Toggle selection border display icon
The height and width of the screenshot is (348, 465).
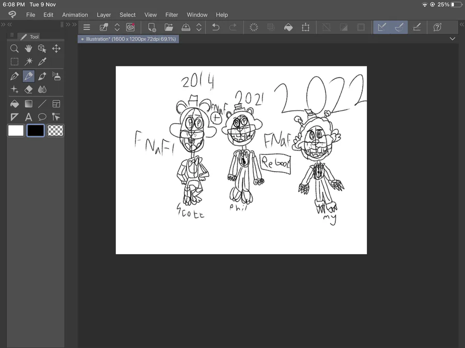tap(361, 27)
